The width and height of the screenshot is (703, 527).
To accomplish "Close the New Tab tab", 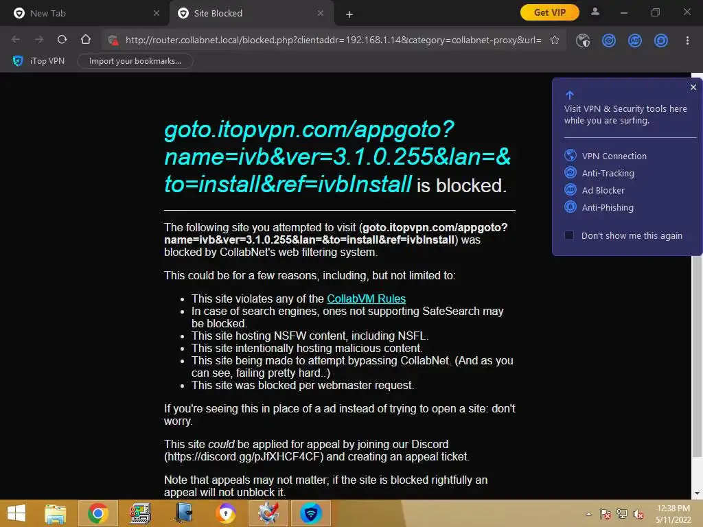I will 157,14.
